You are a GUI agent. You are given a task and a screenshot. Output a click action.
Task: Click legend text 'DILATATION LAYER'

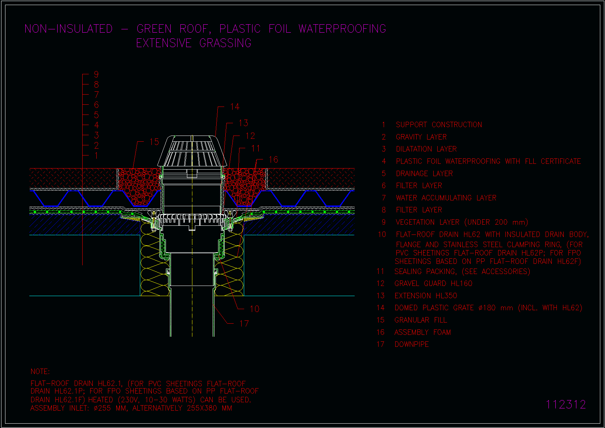pos(426,149)
